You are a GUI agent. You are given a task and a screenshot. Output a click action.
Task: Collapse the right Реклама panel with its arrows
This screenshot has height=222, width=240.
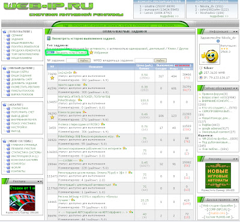click(x=235, y=159)
